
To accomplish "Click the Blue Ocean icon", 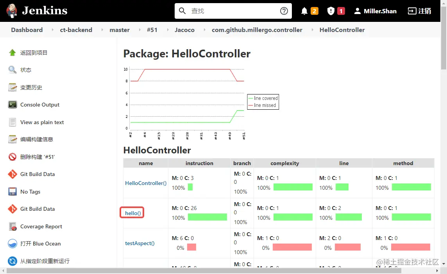I will 12,244.
